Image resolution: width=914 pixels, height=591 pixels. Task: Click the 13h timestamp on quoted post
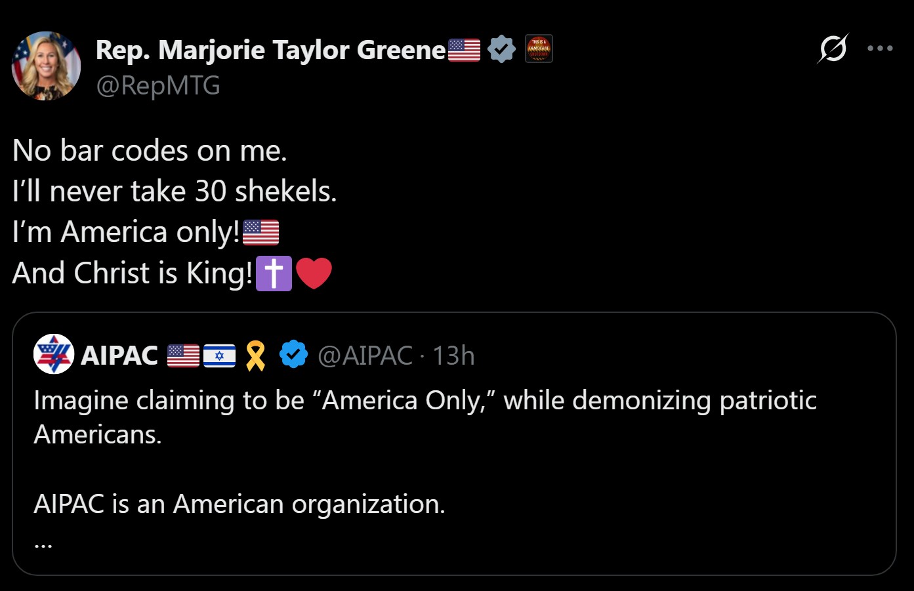coord(453,356)
